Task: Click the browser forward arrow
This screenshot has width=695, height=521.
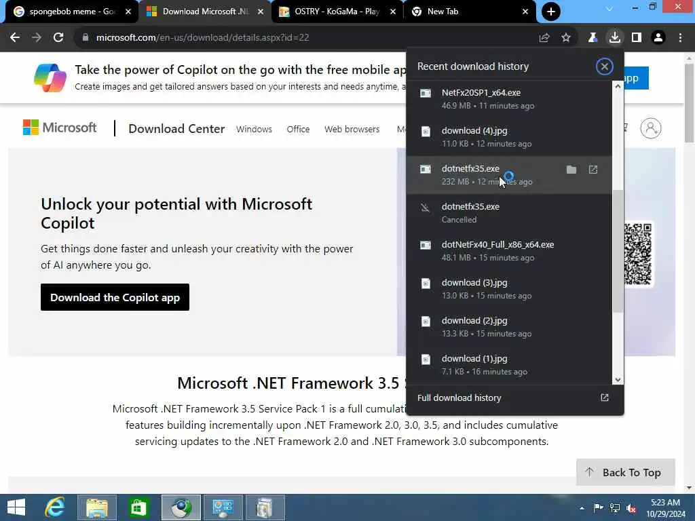Action: click(37, 38)
